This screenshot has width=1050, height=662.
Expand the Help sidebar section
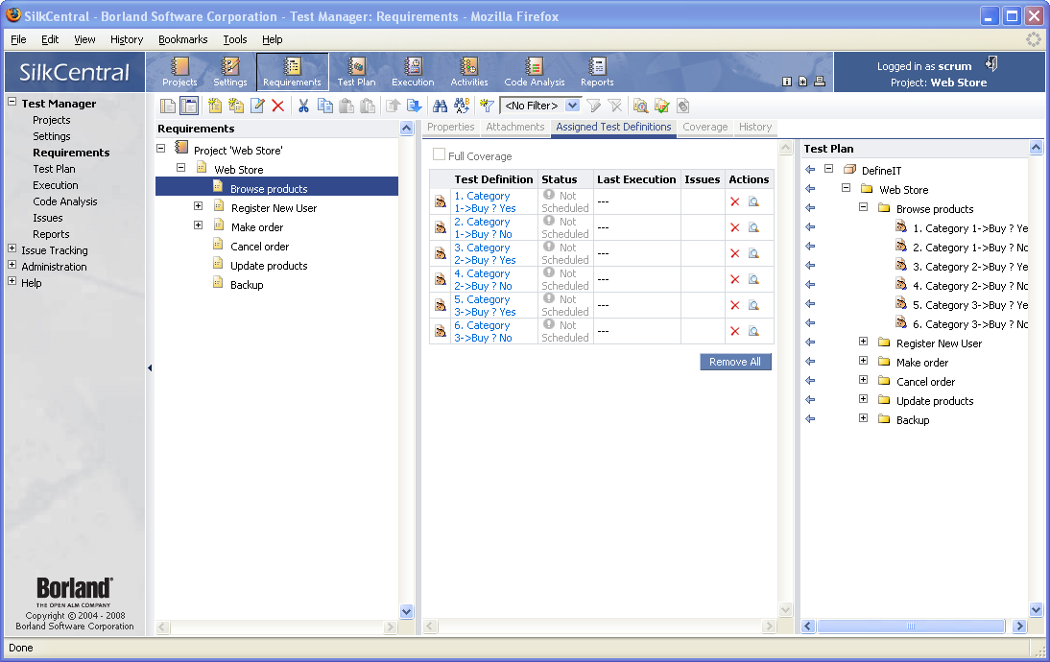point(12,281)
